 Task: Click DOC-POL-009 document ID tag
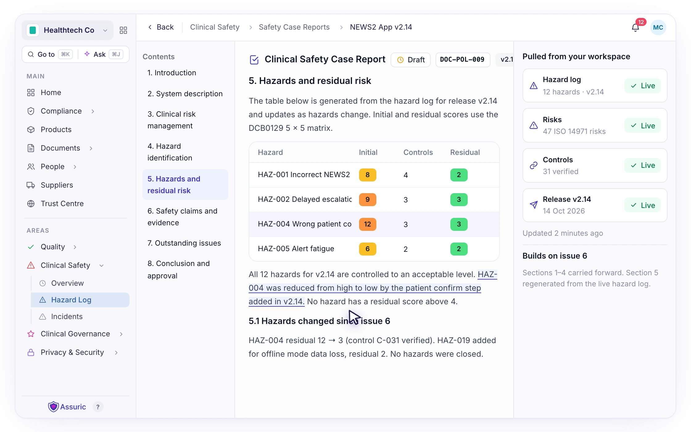(x=462, y=60)
